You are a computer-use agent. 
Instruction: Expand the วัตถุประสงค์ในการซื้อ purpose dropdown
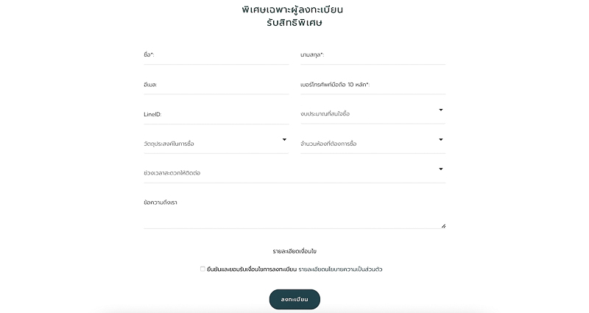(216, 143)
